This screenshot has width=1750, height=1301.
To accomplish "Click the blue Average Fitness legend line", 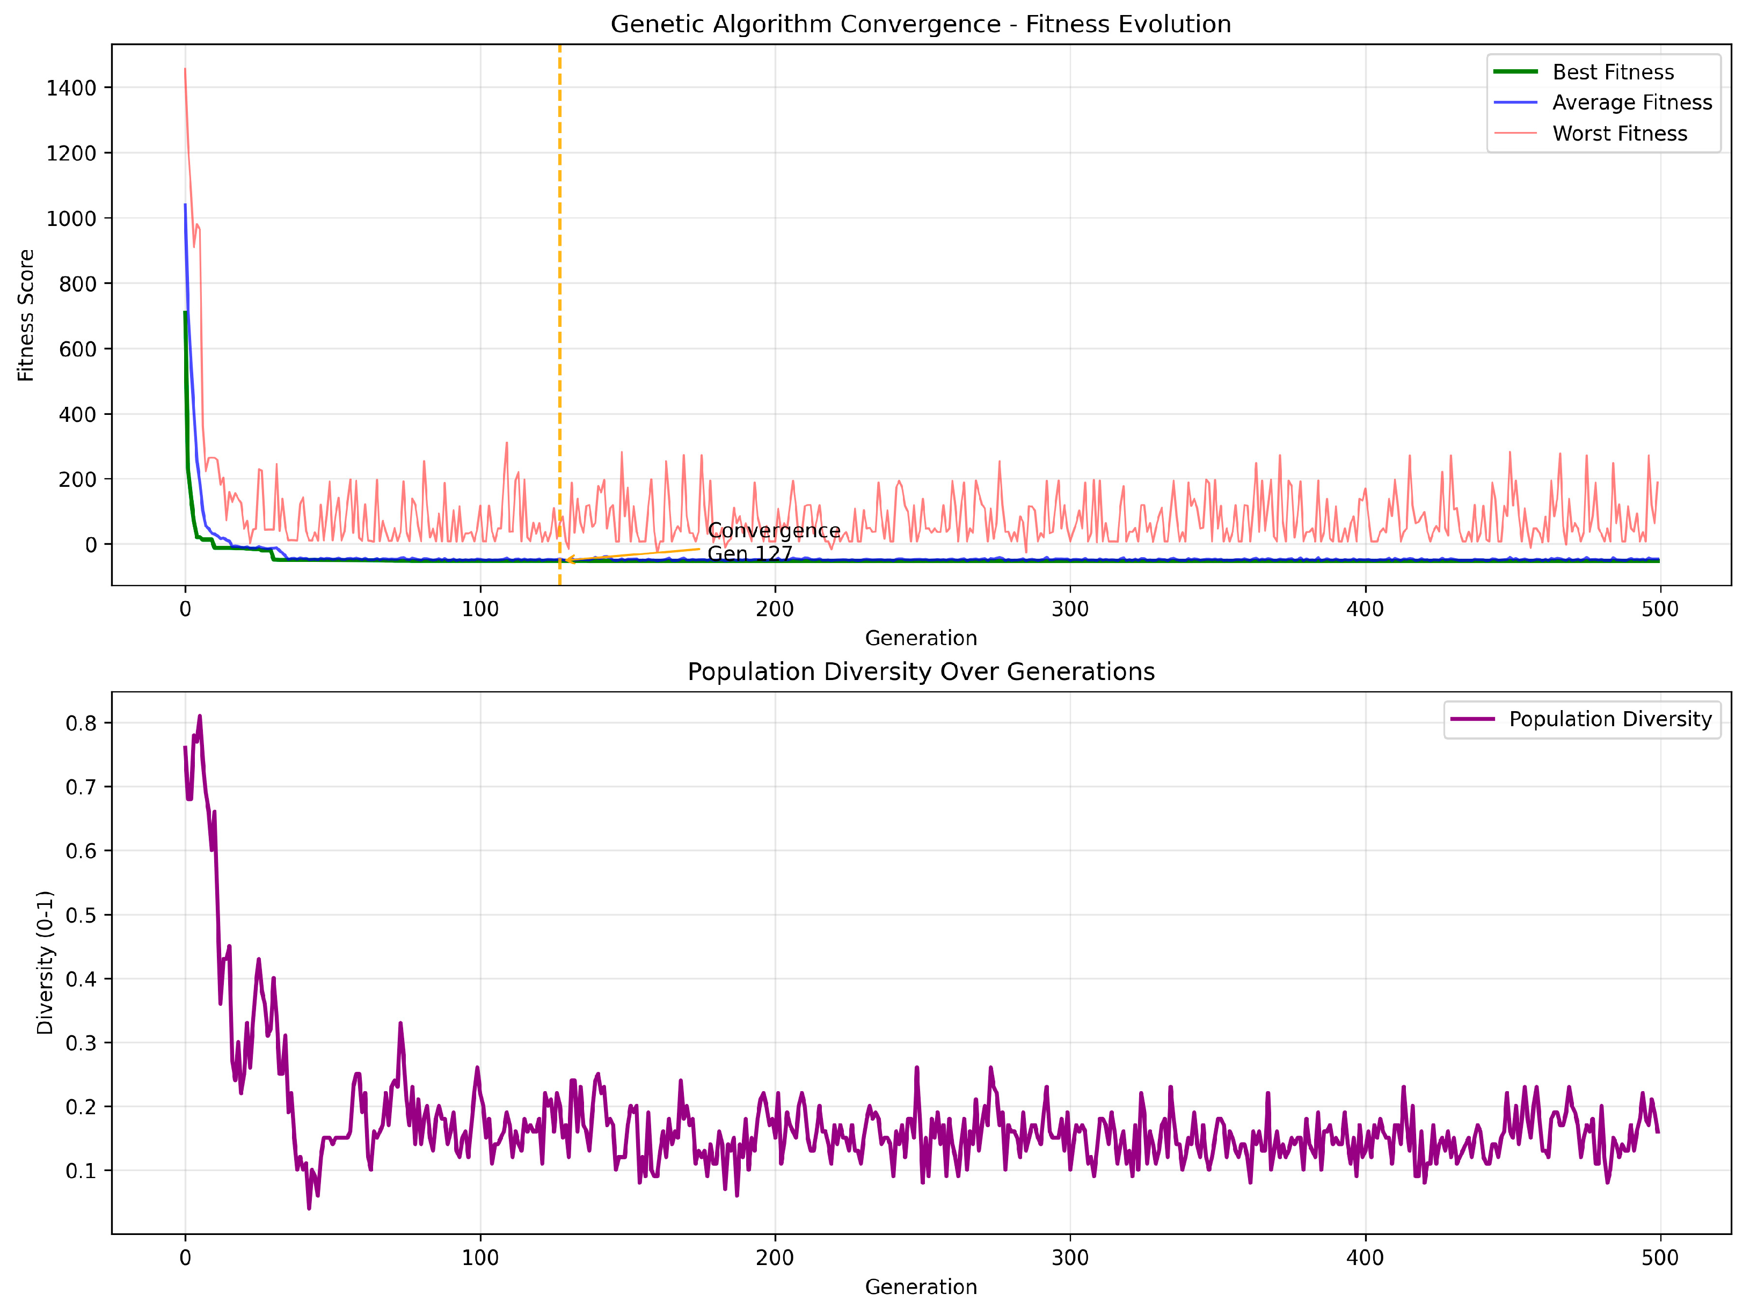I will (x=1515, y=103).
